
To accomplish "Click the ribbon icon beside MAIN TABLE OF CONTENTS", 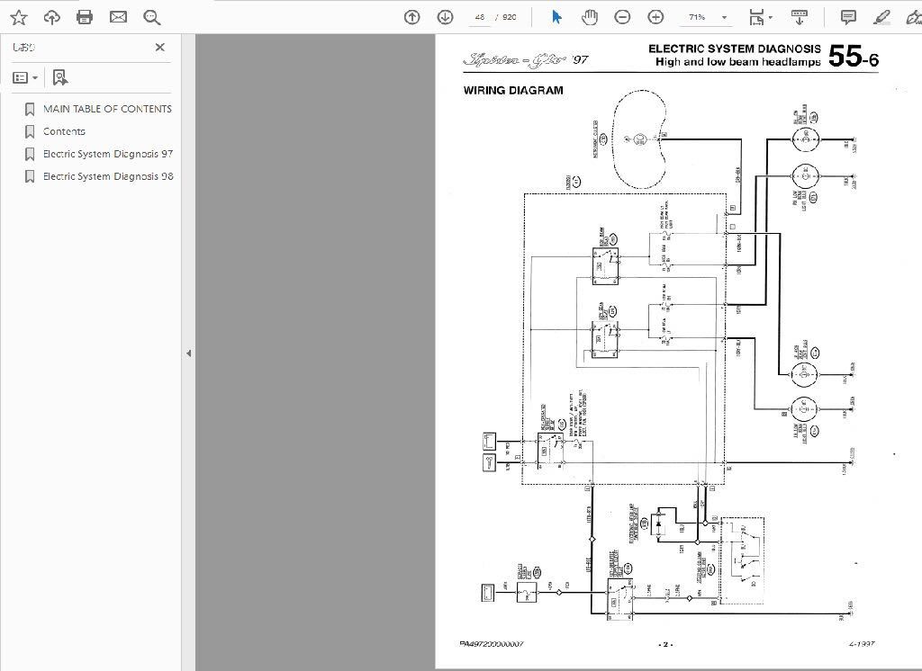I will [30, 110].
